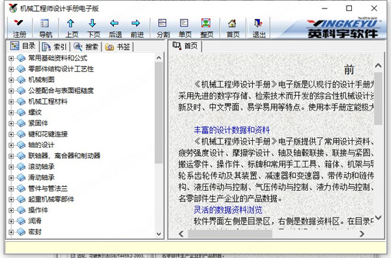Click the book icon beside 轴的设计
Screen dimensions: 391x258
pyautogui.click(x=22, y=145)
